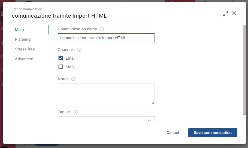Click the Notes textarea resize grip
Image resolution: width=248 pixels, height=148 pixels.
[x=153, y=103]
